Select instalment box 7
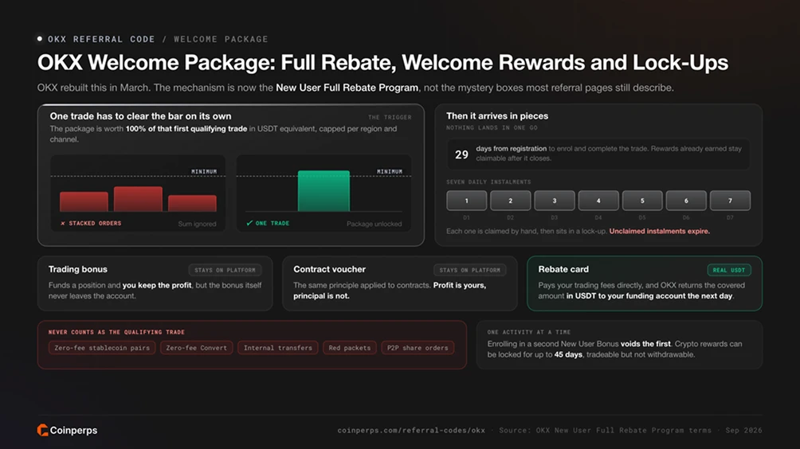Viewport: 800px width, 449px height. click(x=730, y=201)
